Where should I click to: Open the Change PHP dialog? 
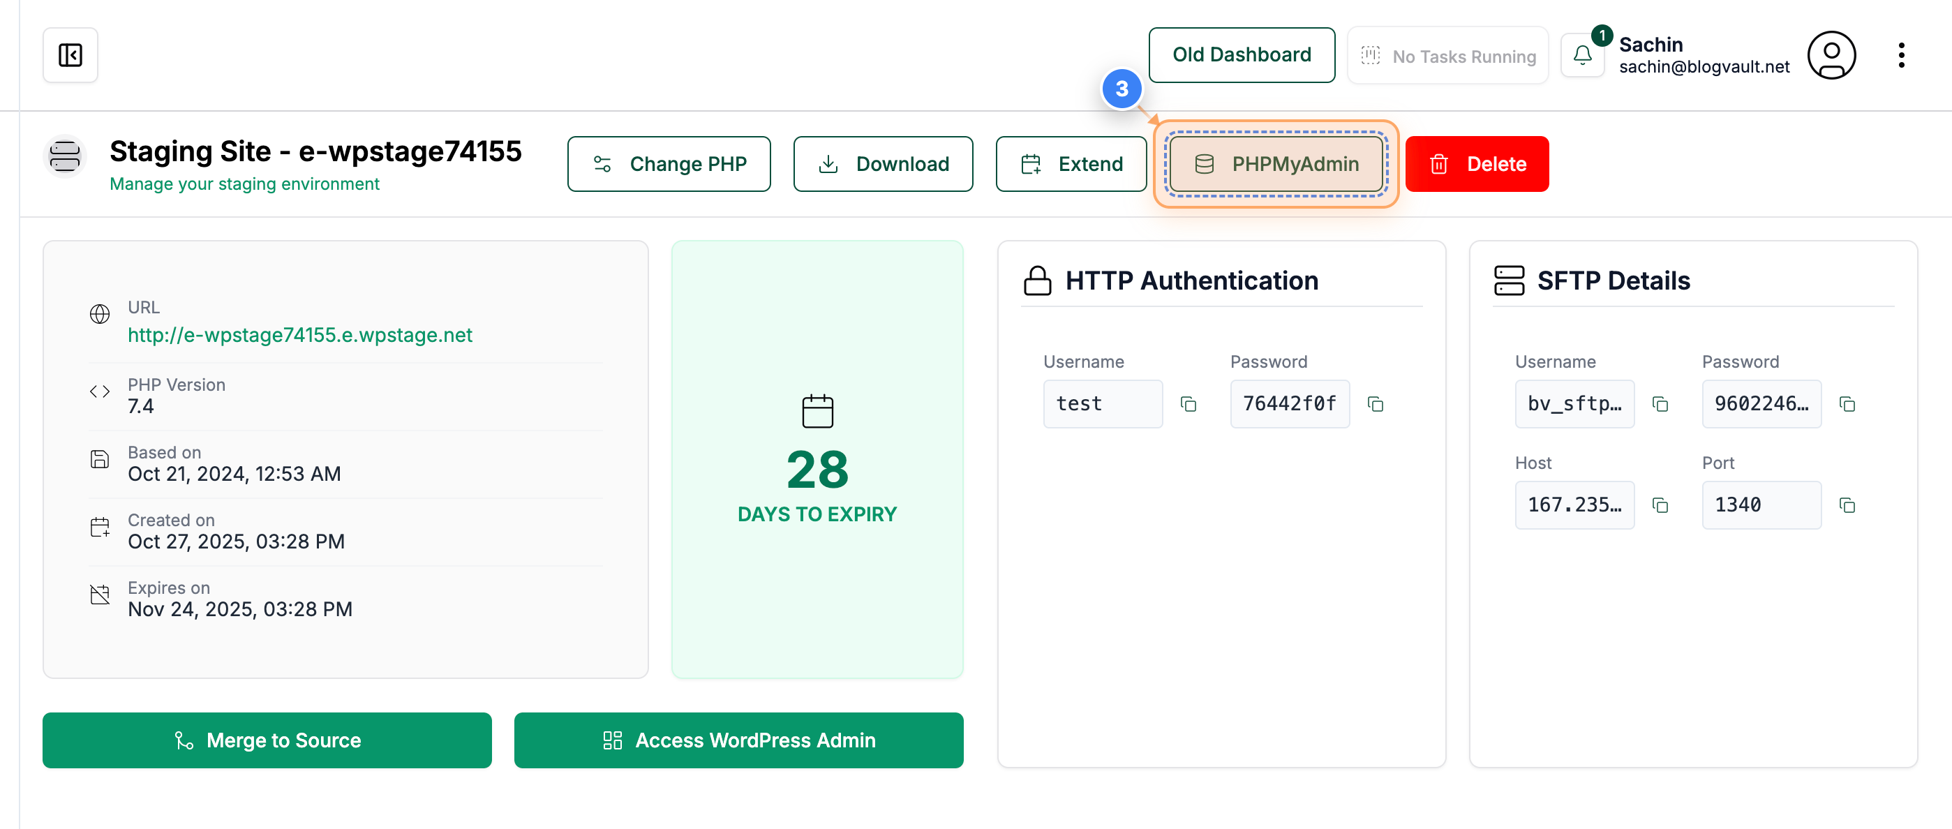click(x=669, y=164)
